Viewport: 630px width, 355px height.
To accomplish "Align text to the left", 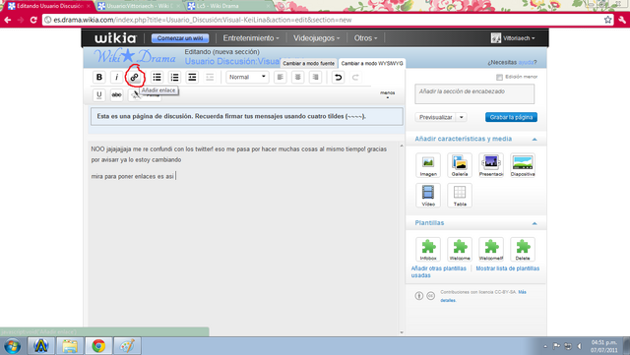I will [x=280, y=77].
